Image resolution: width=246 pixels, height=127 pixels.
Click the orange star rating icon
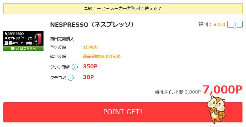pyautogui.click(x=215, y=24)
